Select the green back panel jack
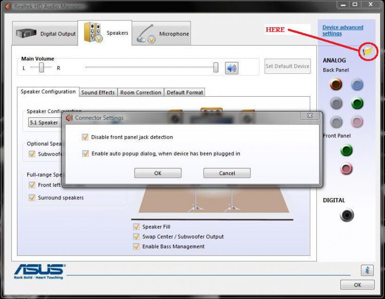This screenshot has width=385, height=299. tap(357, 103)
